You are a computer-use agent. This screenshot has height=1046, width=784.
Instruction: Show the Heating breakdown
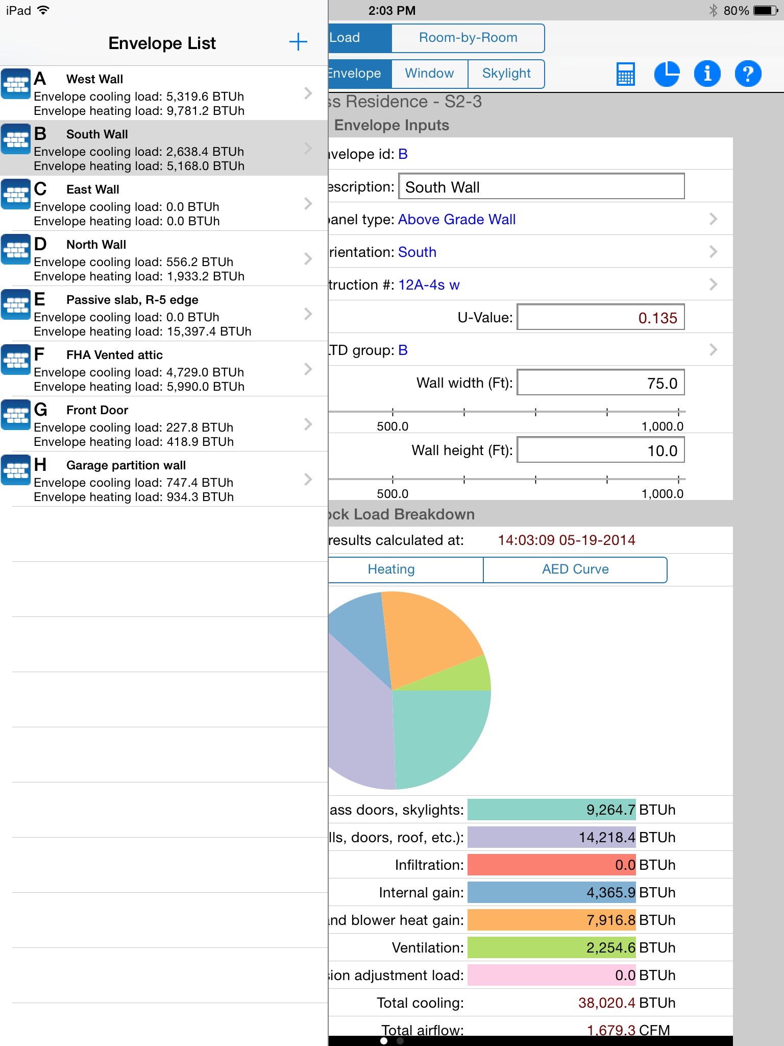point(405,569)
